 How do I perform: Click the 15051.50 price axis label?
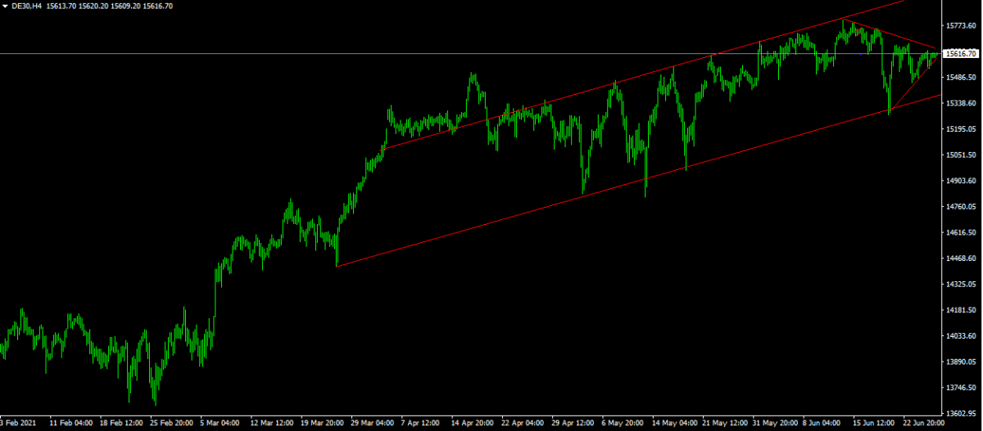(961, 155)
